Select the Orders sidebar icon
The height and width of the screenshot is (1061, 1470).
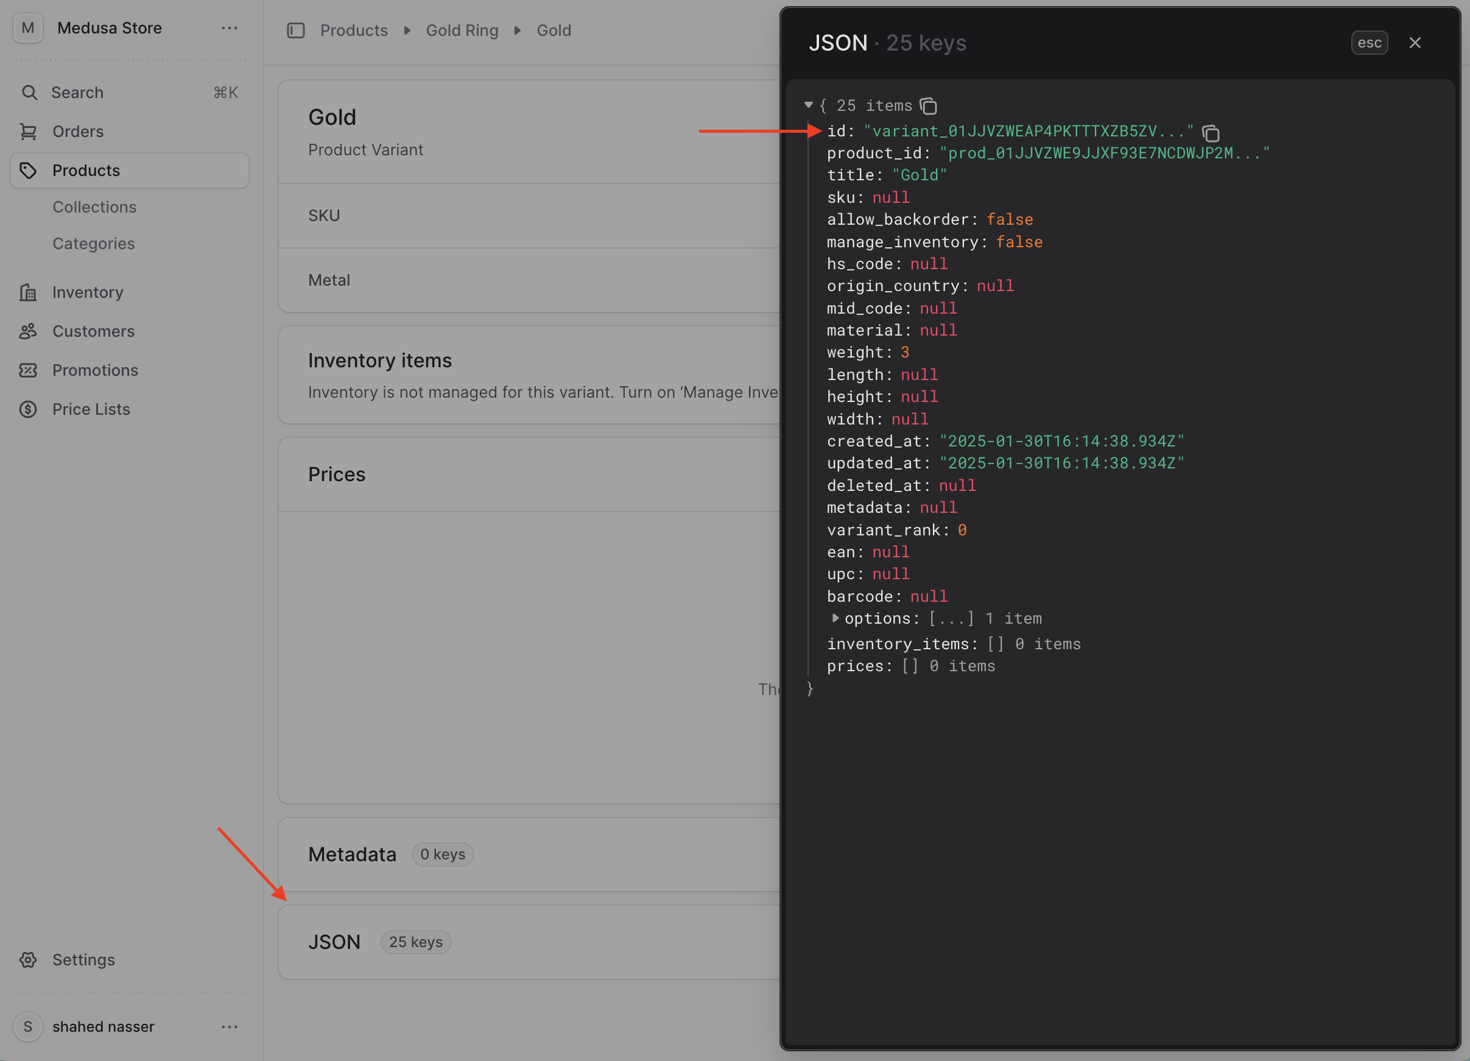tap(29, 131)
